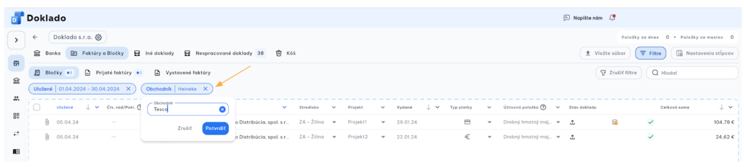Open the Stredisko column filter chevron

pos(333,108)
